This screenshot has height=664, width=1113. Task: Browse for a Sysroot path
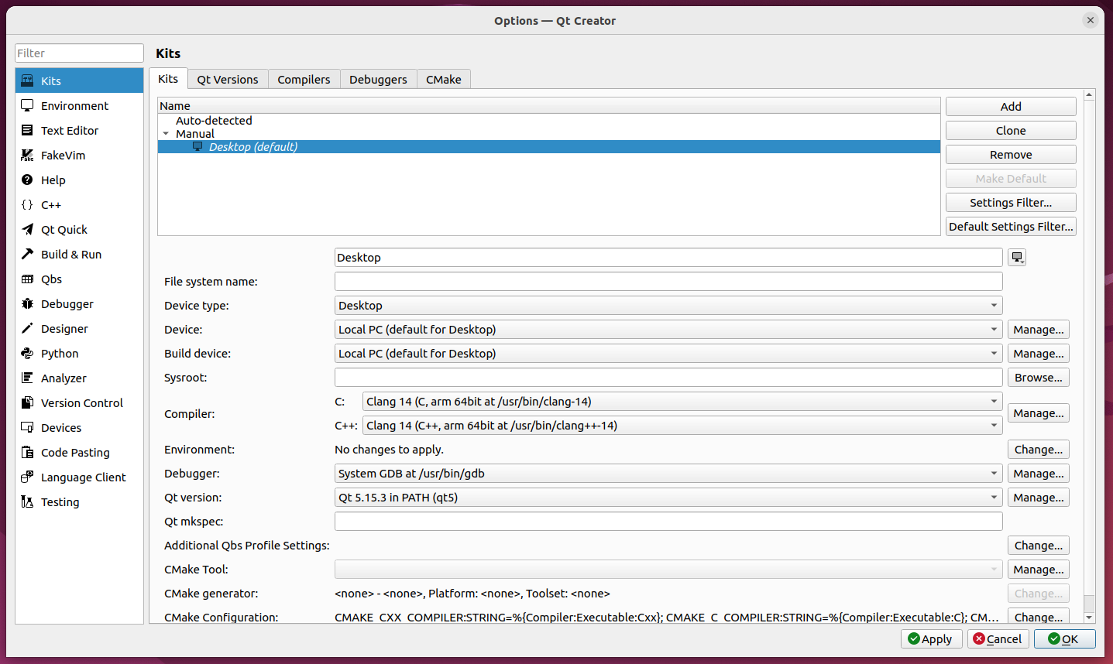[x=1039, y=378]
